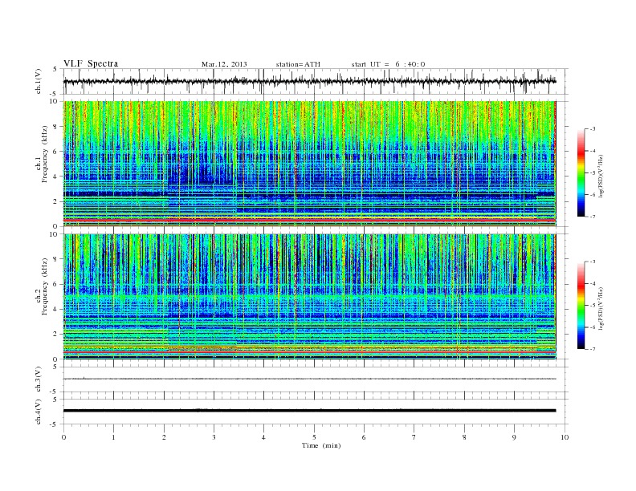Click the ch.3 flat waveform trace

pos(309,379)
